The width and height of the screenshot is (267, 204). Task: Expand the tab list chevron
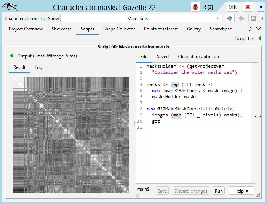coord(258,29)
